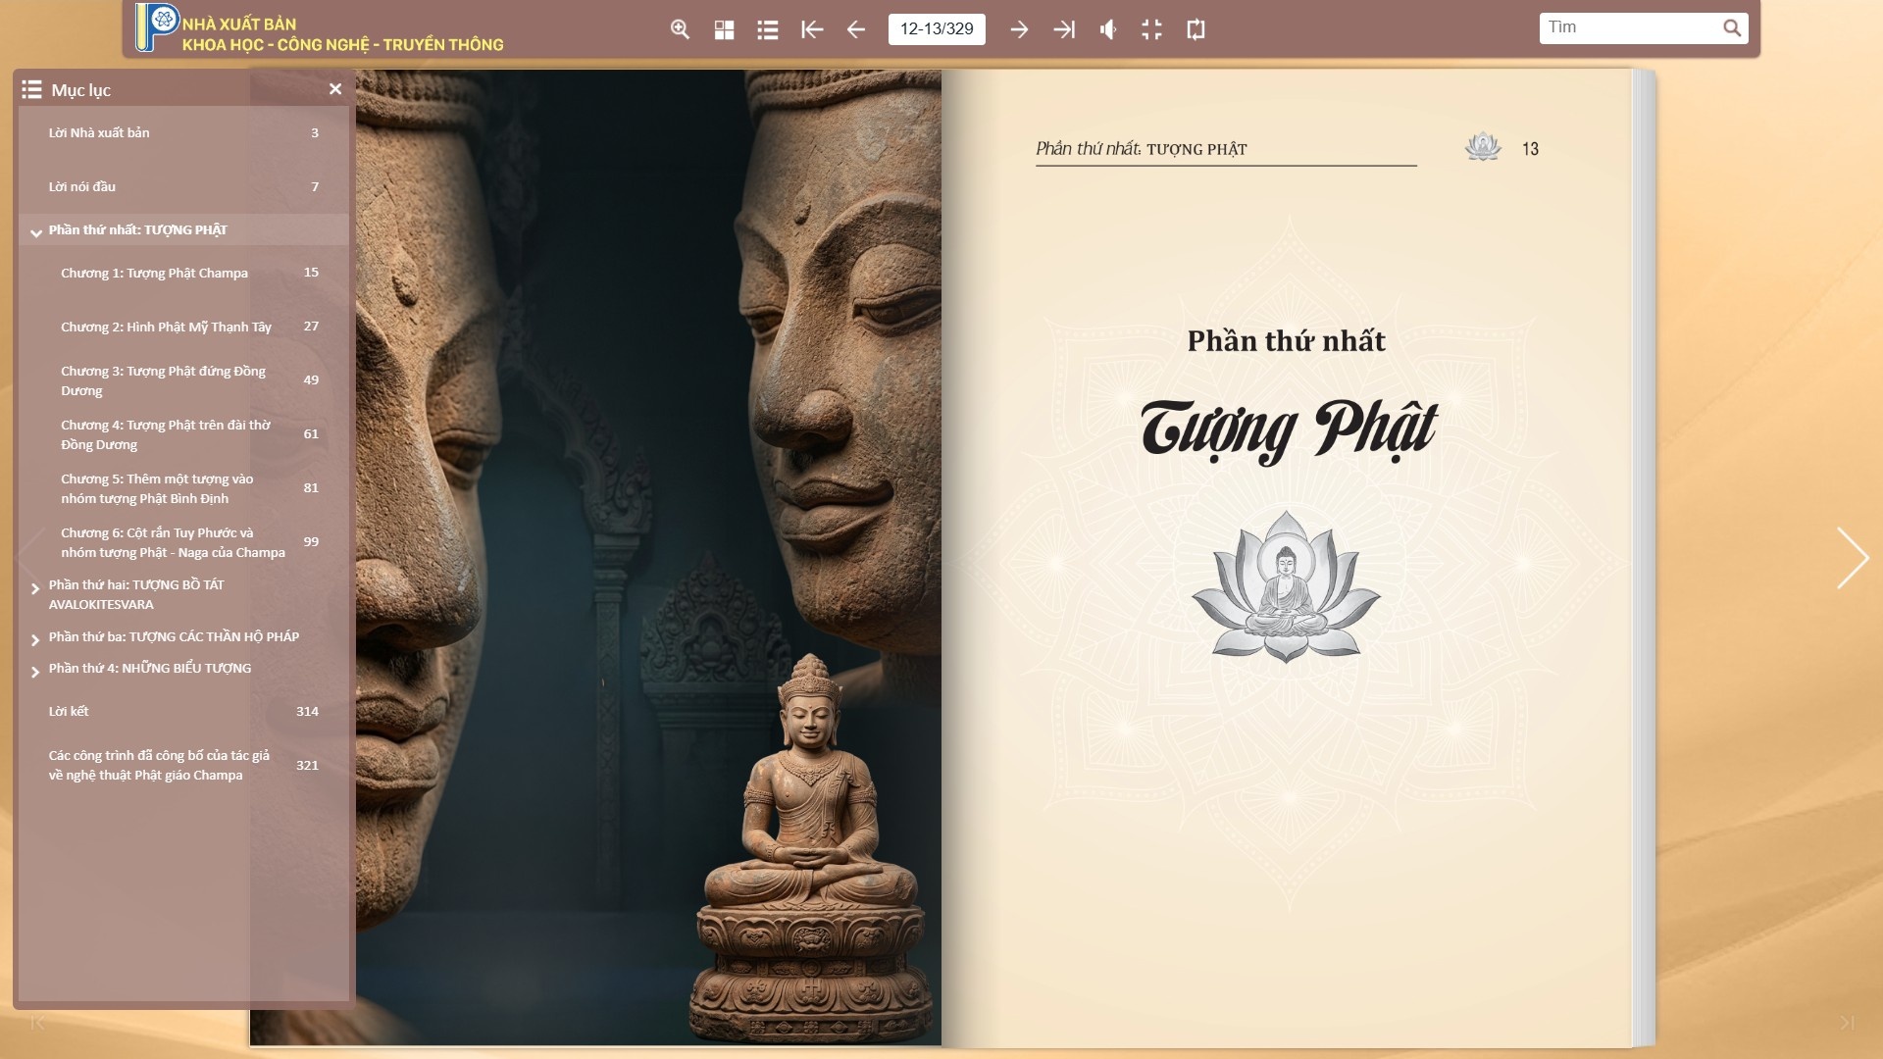Jump to the last page
This screenshot has height=1059, width=1883.
(1065, 29)
